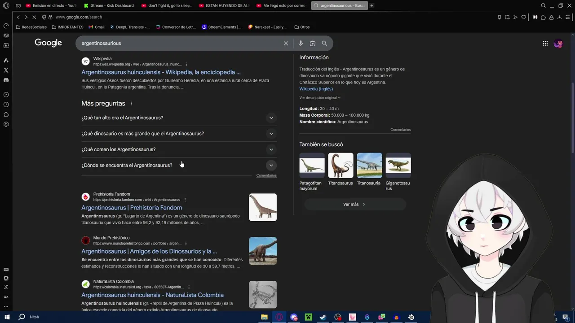Take a snapshot with the dashed-square icon
Image resolution: width=575 pixels, height=323 pixels.
[507, 17]
